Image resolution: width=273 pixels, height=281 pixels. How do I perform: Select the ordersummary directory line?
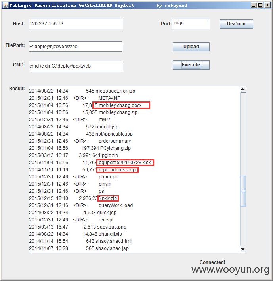[80, 141]
